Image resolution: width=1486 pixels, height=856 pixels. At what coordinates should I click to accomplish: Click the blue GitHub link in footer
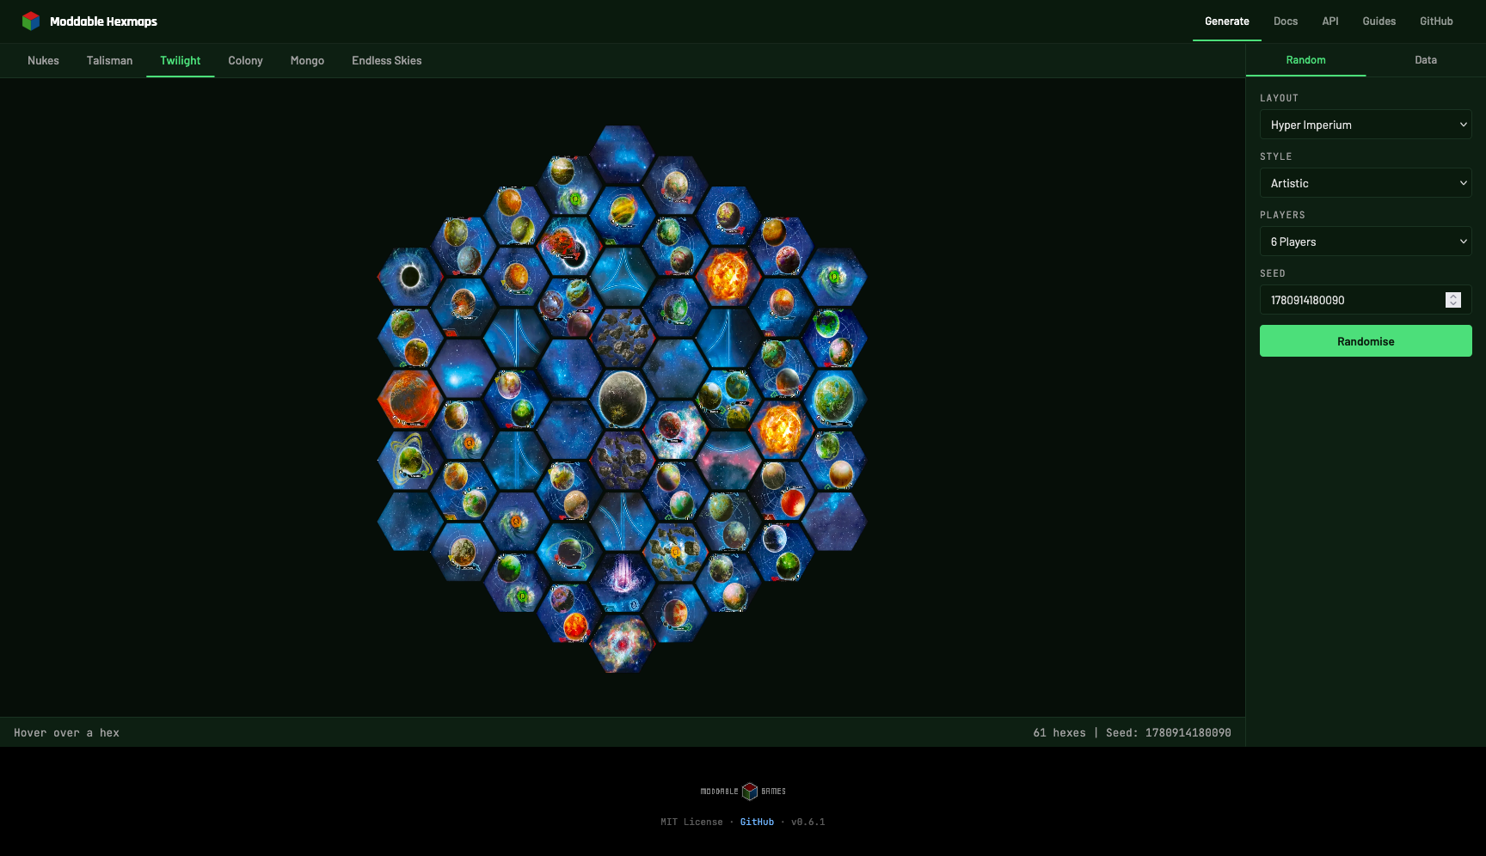coord(757,822)
